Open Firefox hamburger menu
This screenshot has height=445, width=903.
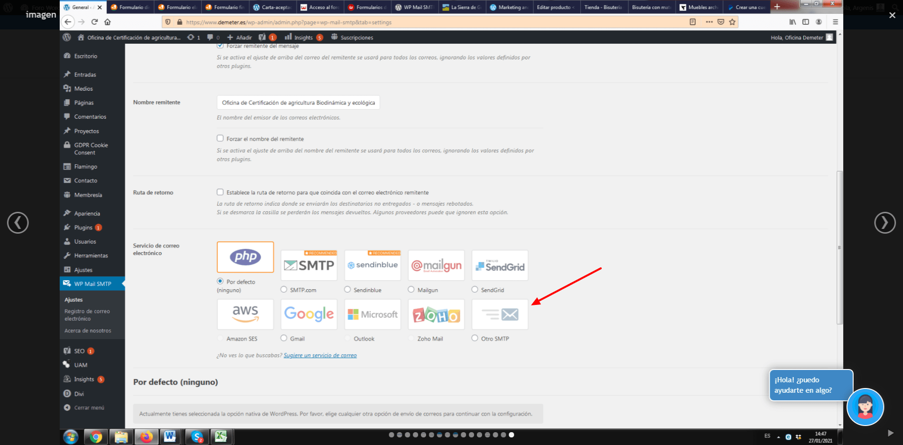[835, 22]
